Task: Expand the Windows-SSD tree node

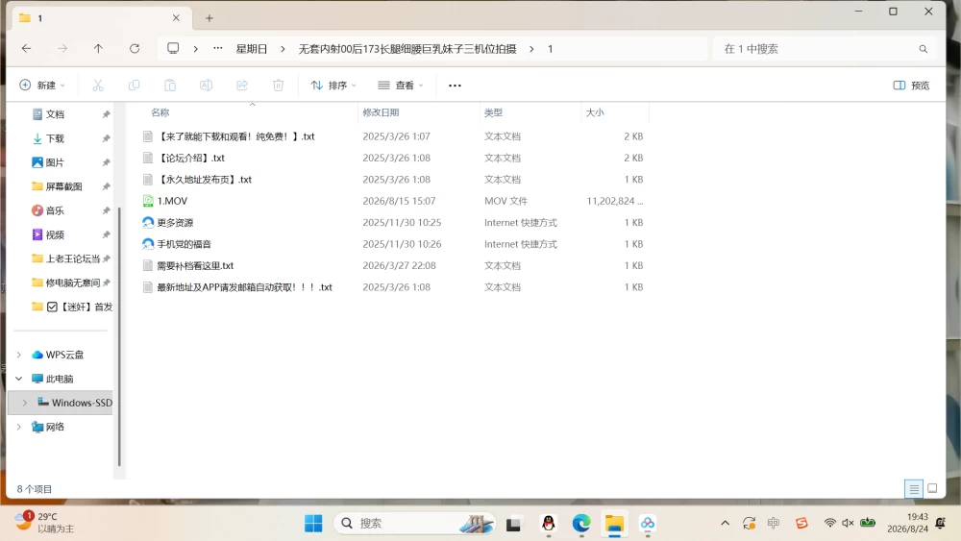Action: click(25, 403)
